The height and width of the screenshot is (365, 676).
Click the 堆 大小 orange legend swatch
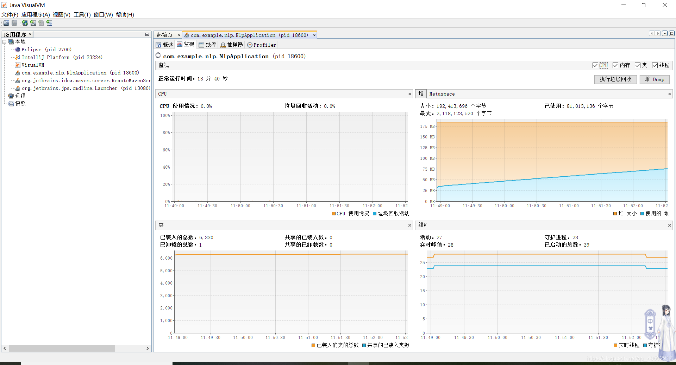tap(615, 214)
